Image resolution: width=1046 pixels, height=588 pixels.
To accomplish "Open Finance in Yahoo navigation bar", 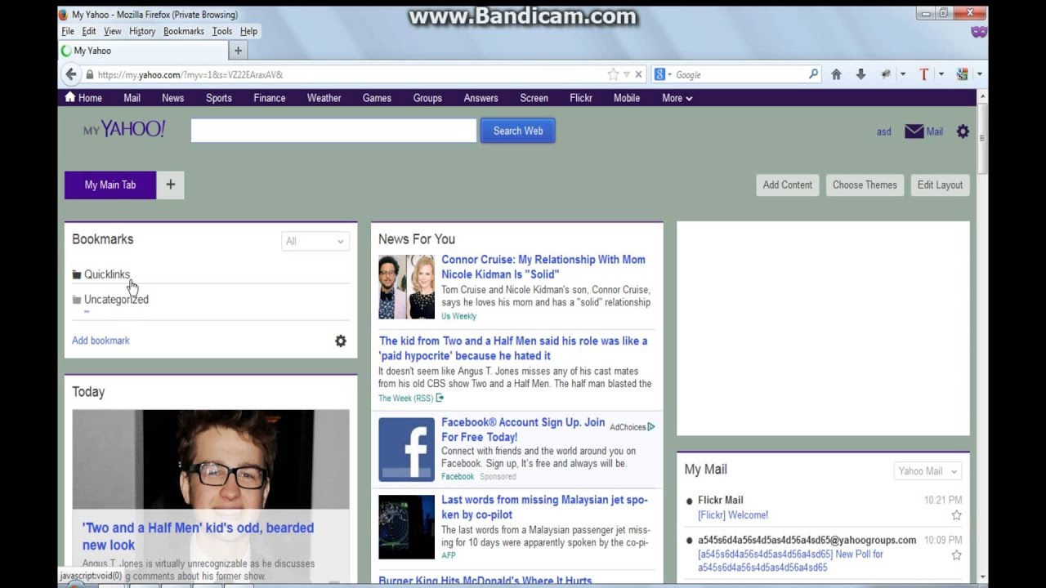I will pos(270,98).
